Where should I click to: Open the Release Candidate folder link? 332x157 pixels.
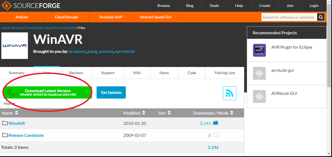coord(26,135)
